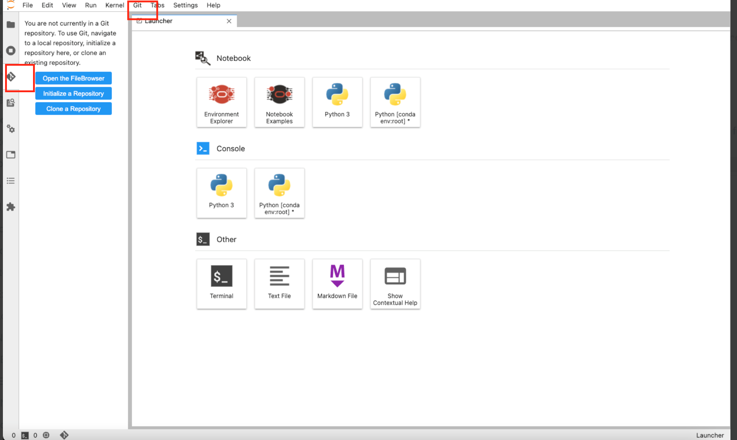Open the Notebook Examples launcher card
Image resolution: width=737 pixels, height=440 pixels.
(279, 102)
